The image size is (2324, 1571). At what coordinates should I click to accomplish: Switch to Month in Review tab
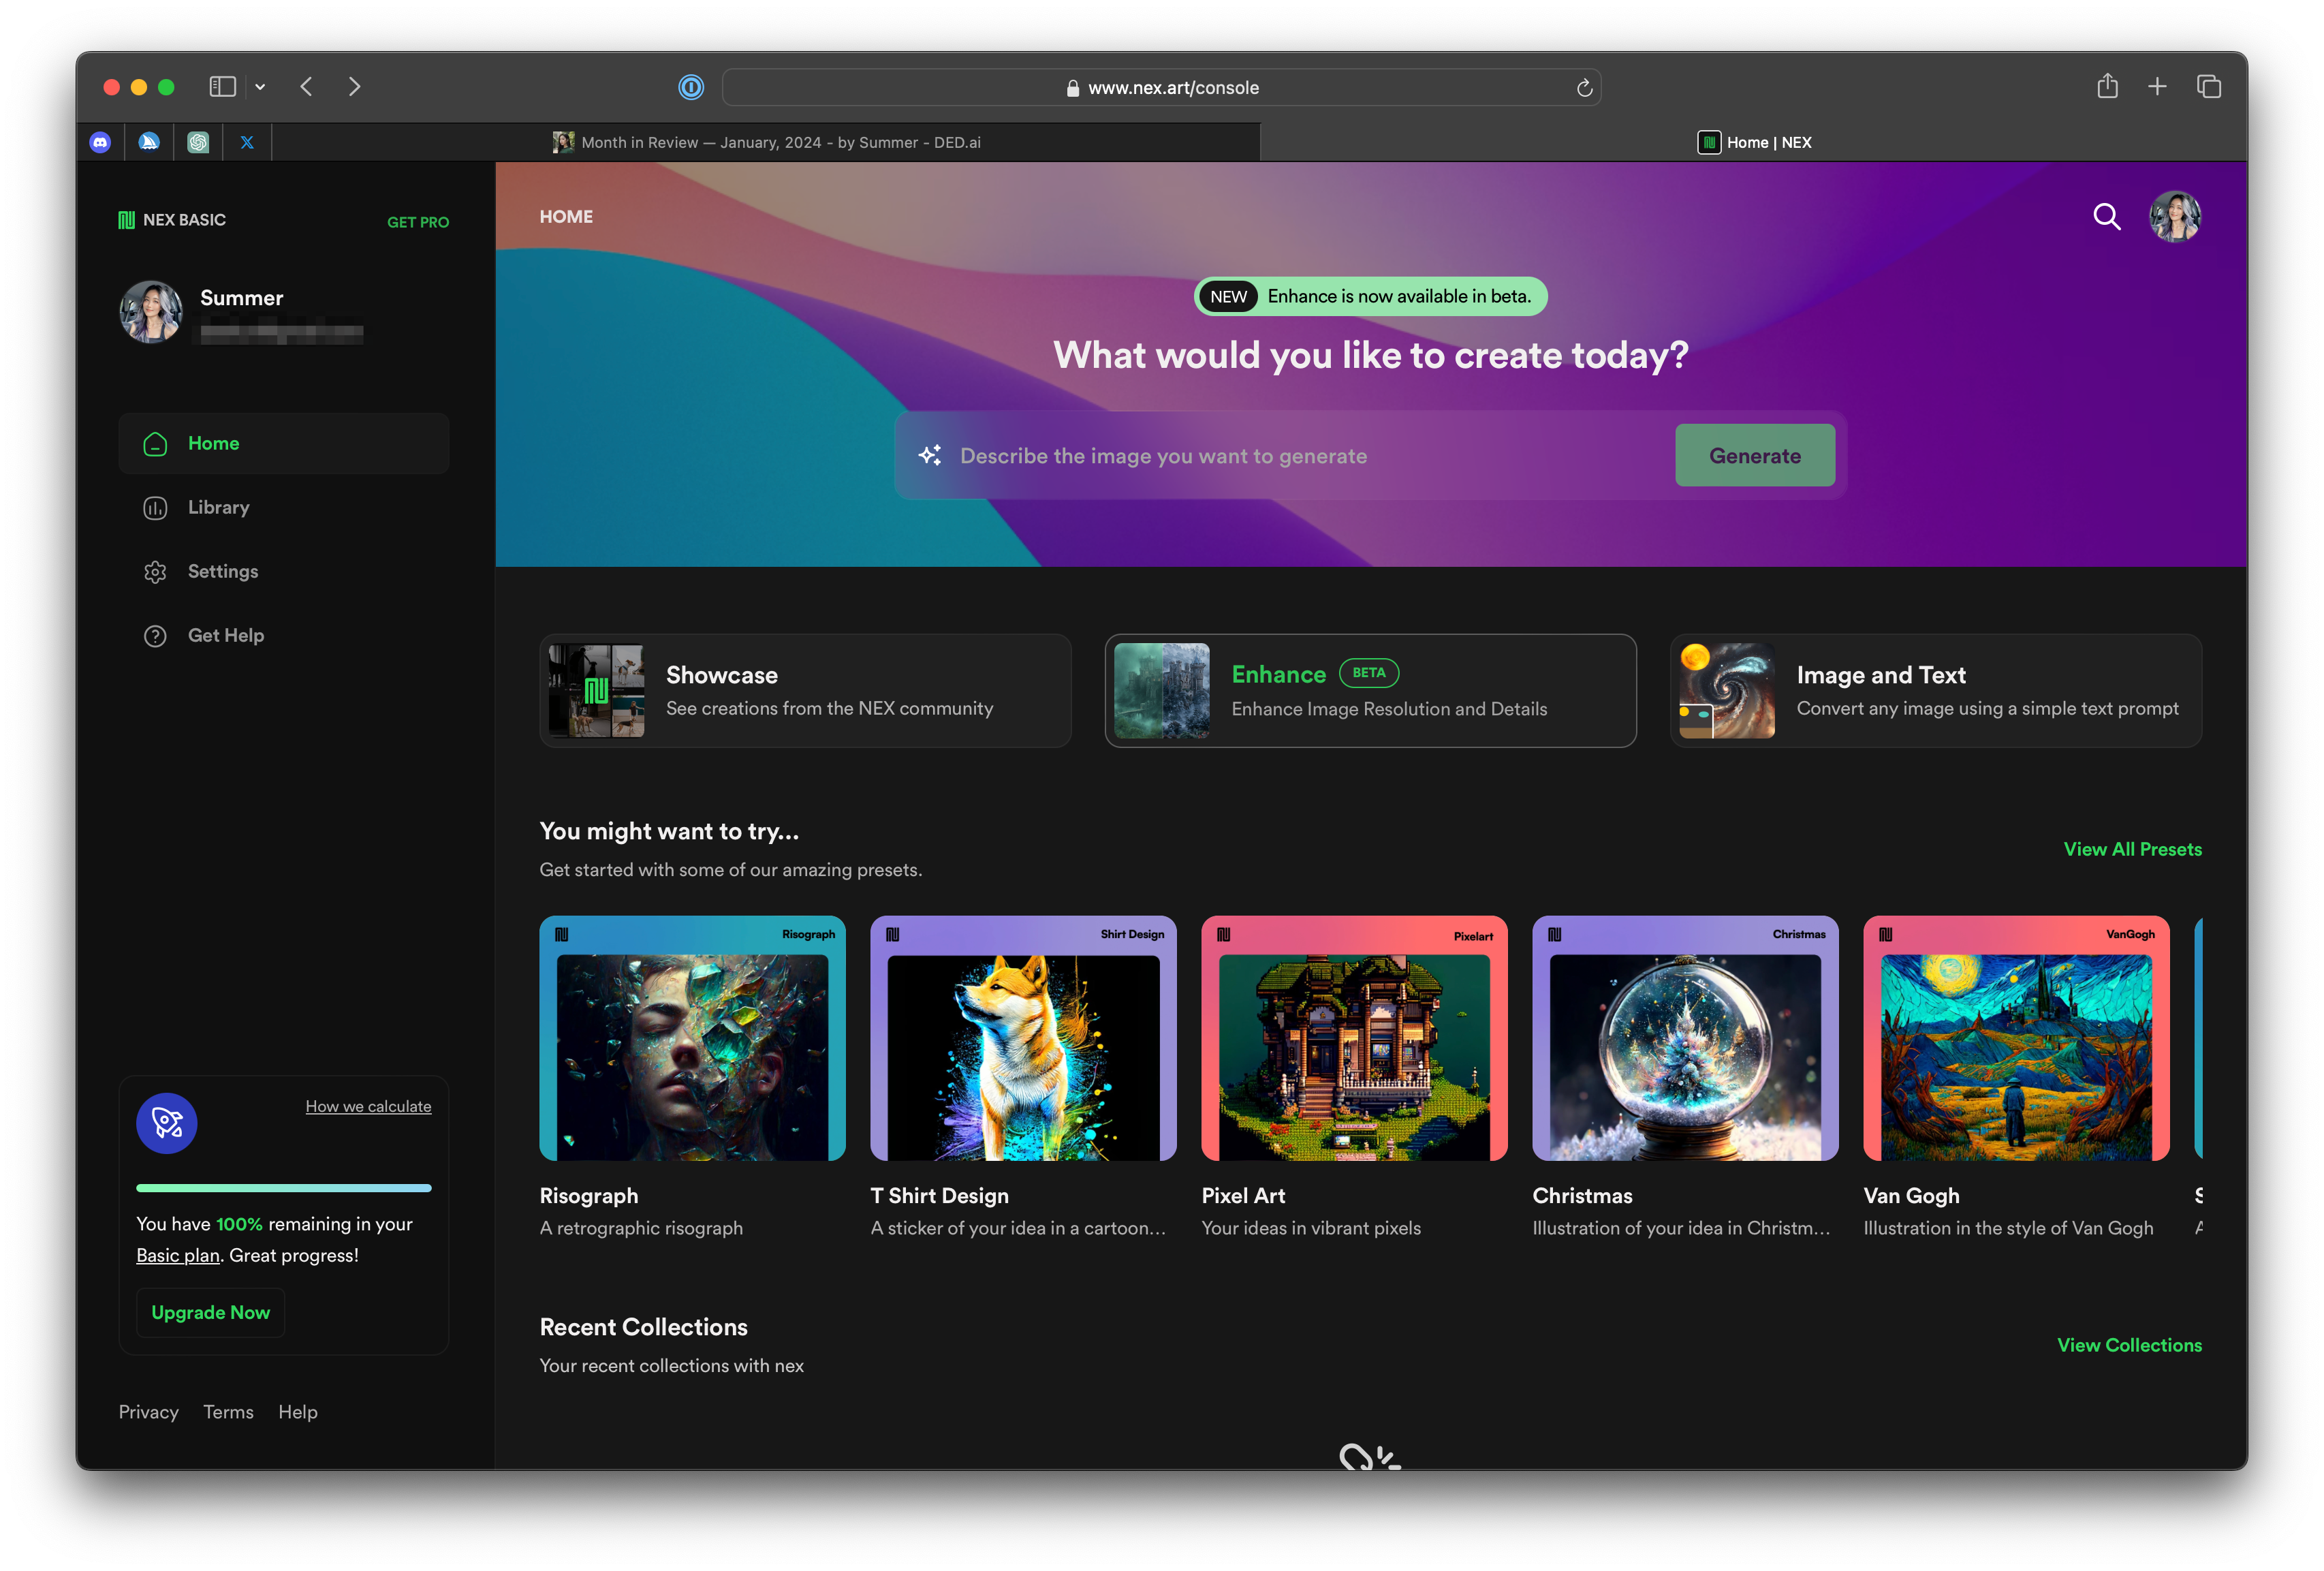pos(767,142)
